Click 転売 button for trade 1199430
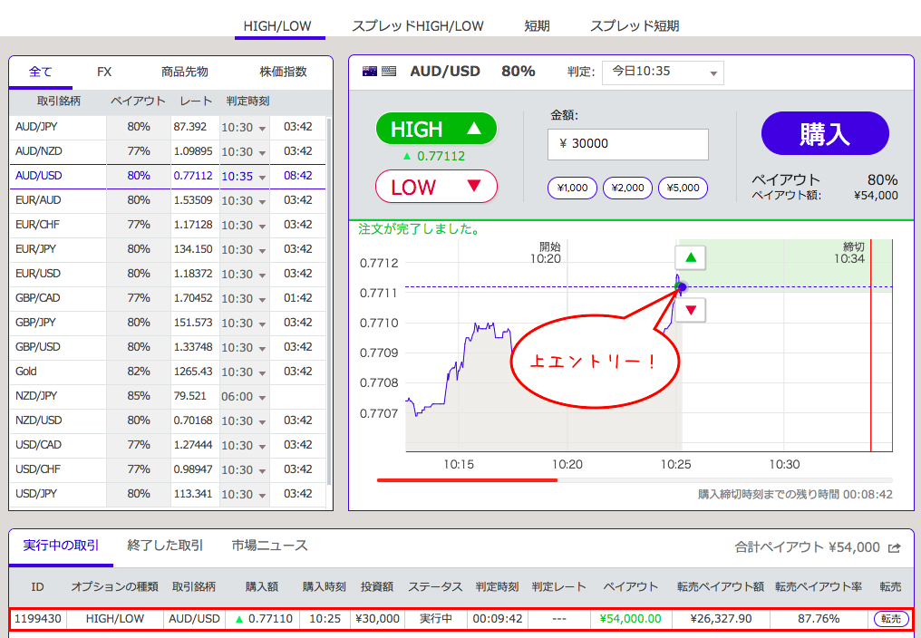This screenshot has height=638, width=921. [x=890, y=619]
